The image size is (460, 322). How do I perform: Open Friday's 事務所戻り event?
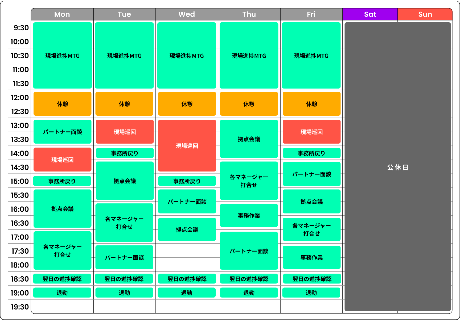pyautogui.click(x=311, y=153)
